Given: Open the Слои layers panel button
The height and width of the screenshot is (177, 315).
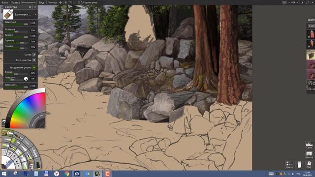Looking at the screenshot, I should [x=309, y=145].
